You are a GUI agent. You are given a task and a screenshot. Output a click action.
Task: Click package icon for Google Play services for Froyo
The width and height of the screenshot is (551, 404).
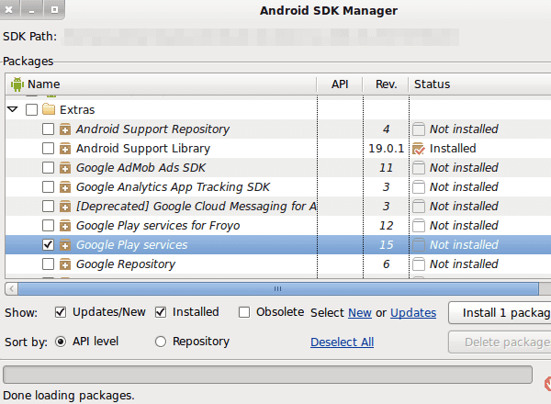(x=65, y=226)
